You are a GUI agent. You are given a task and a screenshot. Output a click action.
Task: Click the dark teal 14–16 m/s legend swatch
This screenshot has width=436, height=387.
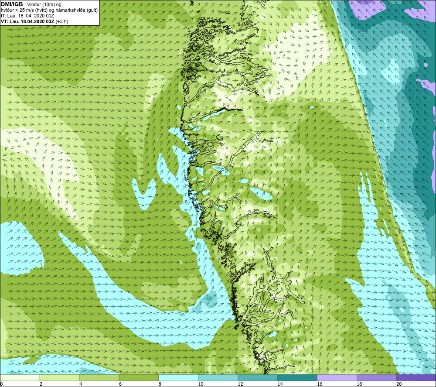(x=297, y=378)
